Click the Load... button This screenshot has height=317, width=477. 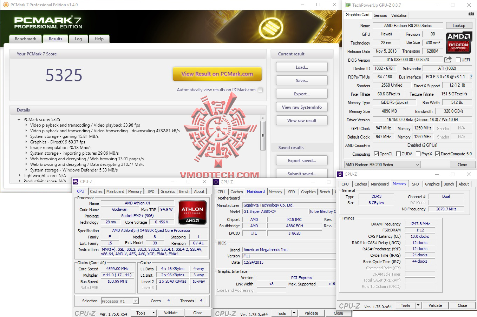pyautogui.click(x=302, y=67)
